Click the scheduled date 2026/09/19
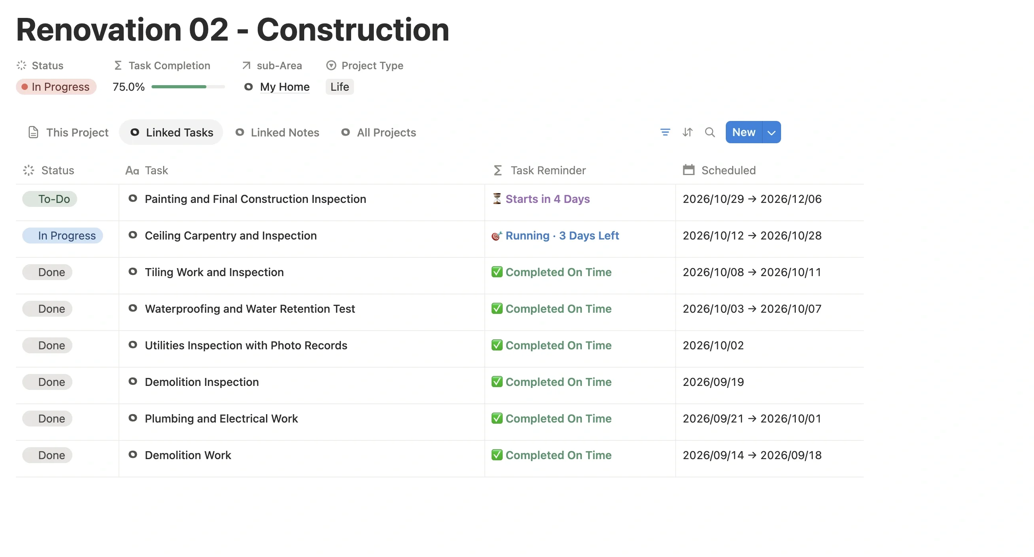The image size is (1034, 557). tap(713, 382)
